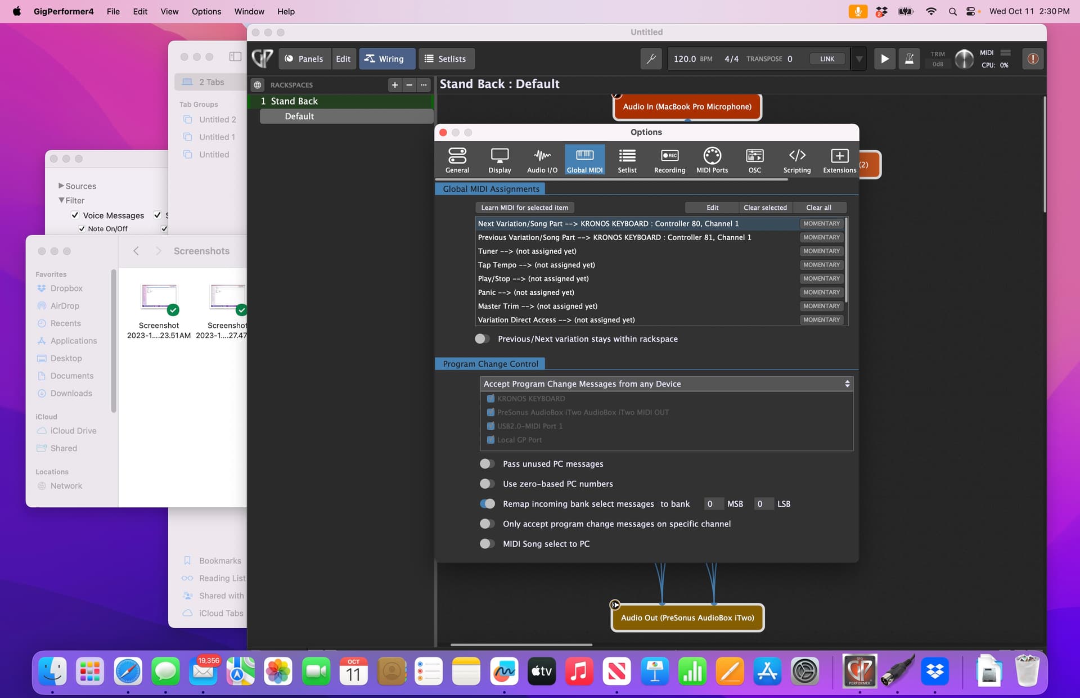The height and width of the screenshot is (698, 1080).
Task: Click Clear selected button
Action: tap(765, 208)
